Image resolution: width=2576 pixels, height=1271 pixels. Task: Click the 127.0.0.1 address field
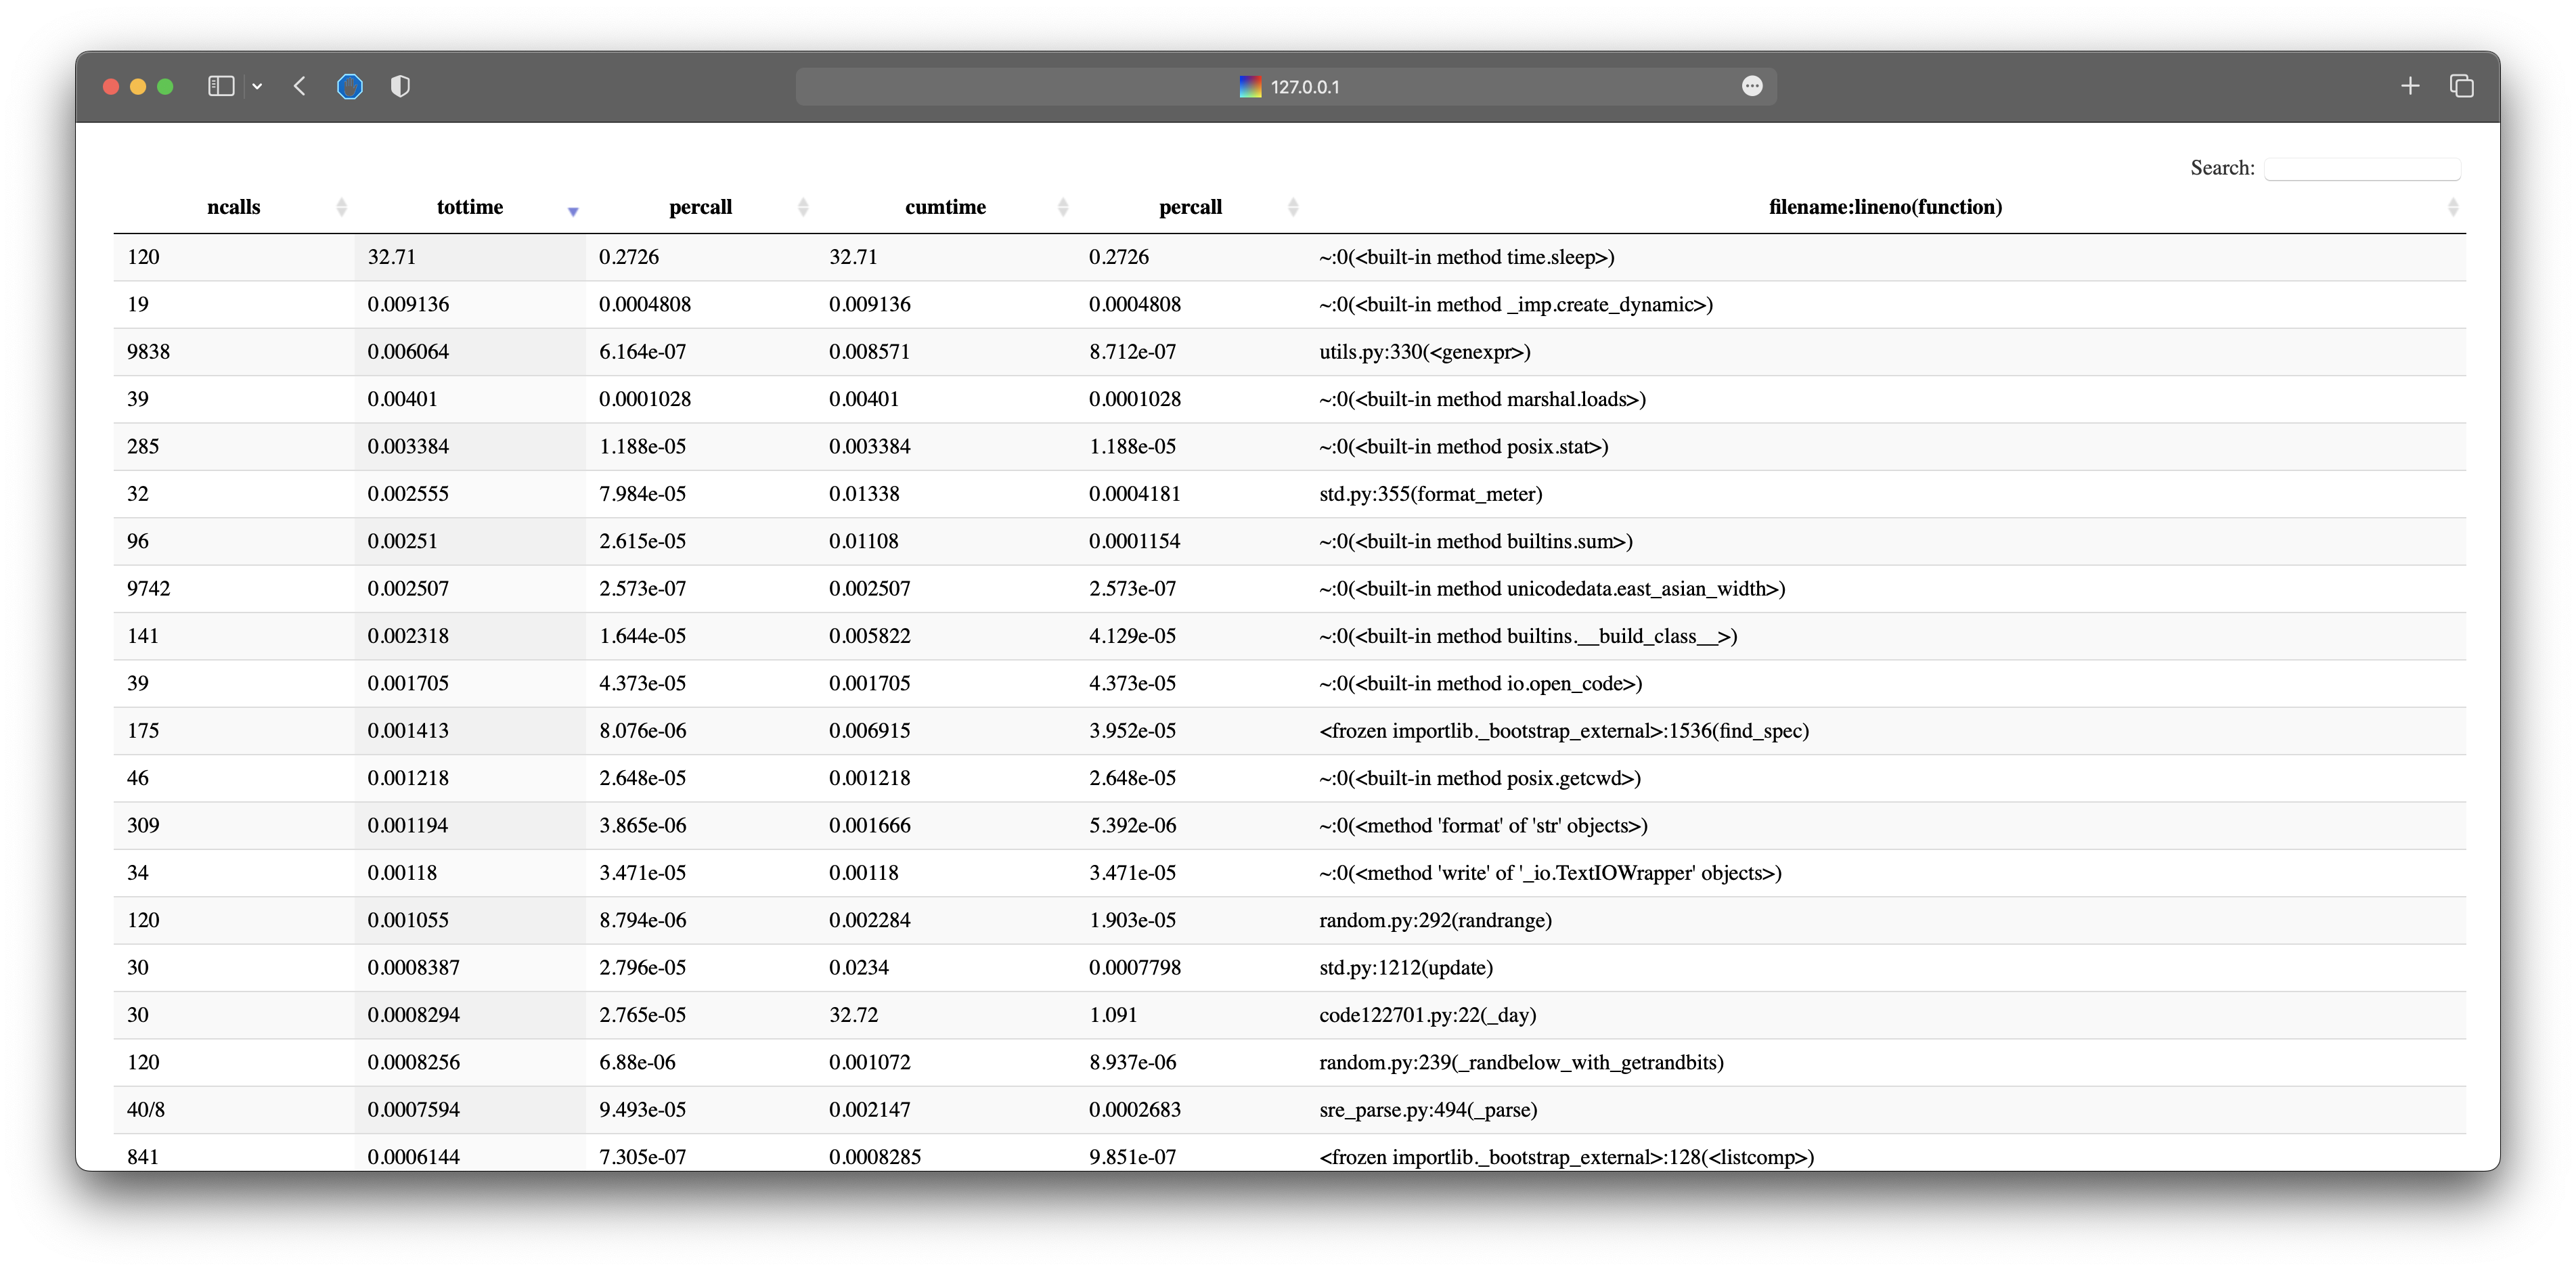pos(1304,87)
